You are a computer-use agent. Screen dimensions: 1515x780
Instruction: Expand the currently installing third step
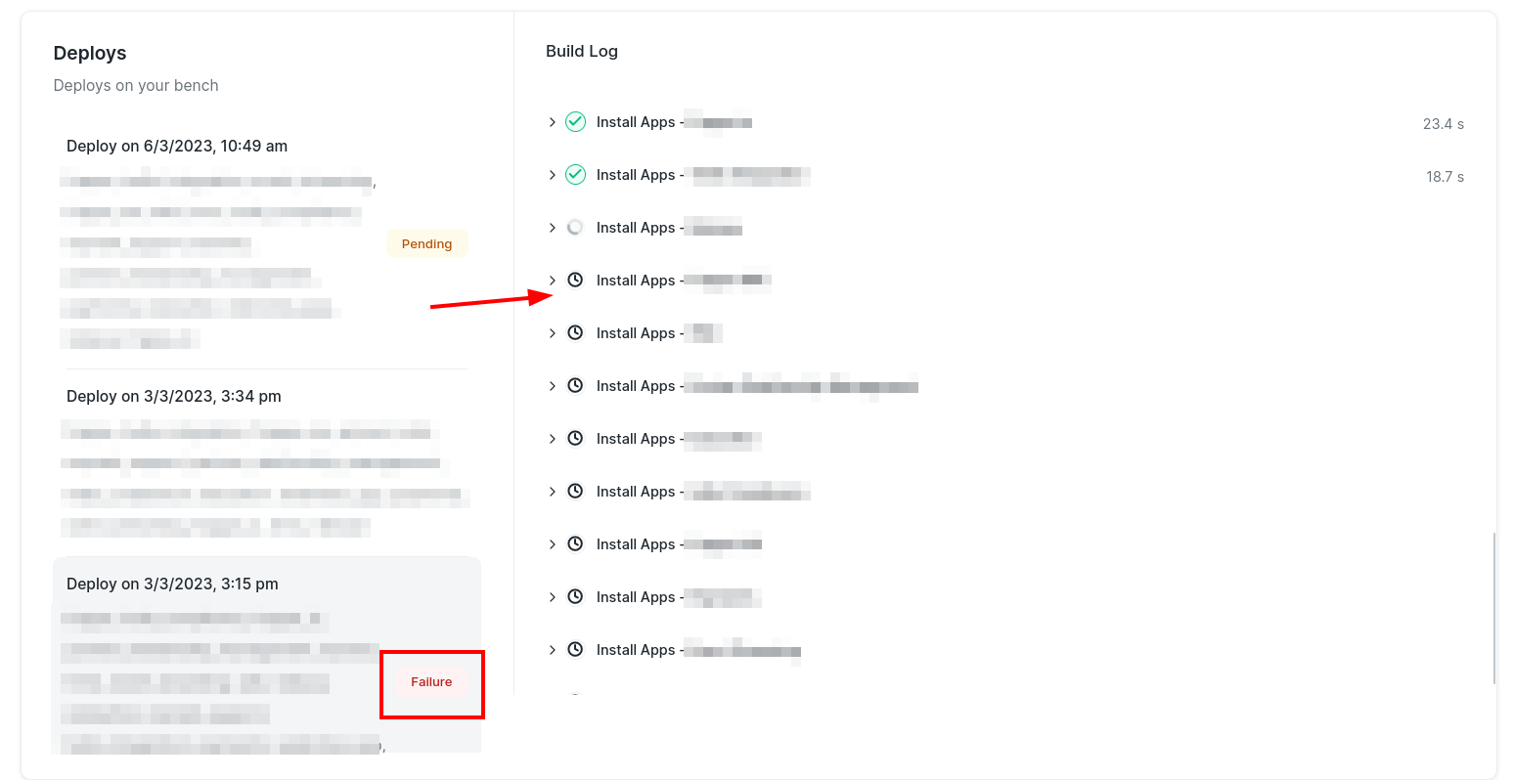pos(552,227)
